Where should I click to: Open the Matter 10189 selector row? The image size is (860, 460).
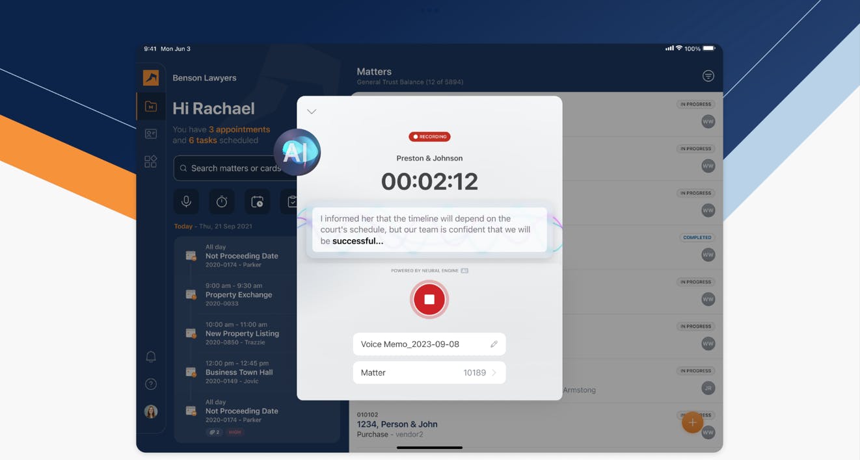click(x=429, y=373)
